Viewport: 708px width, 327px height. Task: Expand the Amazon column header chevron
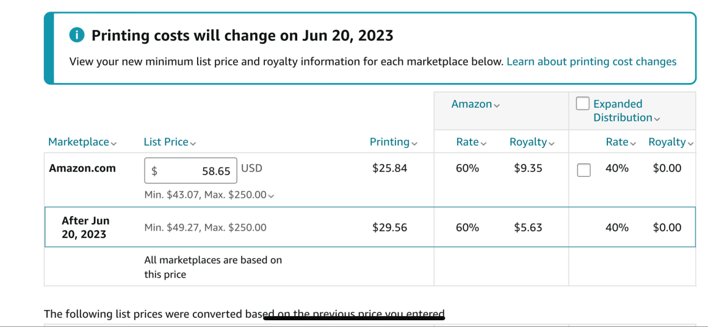point(497,105)
